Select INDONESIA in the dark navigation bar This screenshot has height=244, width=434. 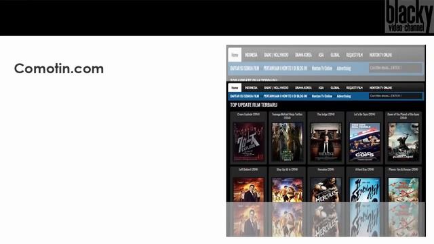[x=251, y=87]
